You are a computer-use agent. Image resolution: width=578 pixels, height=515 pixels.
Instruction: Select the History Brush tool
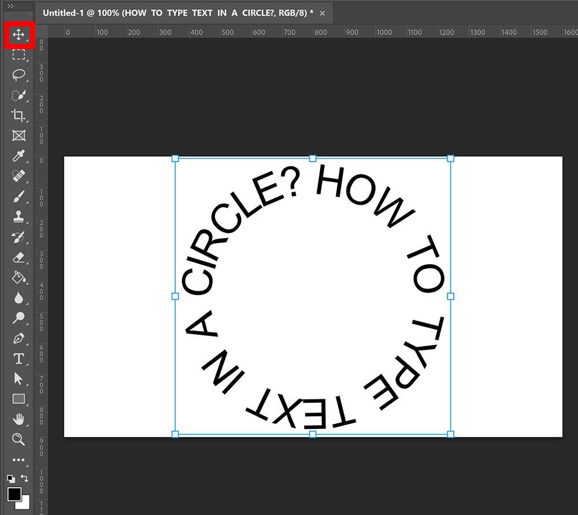18,237
